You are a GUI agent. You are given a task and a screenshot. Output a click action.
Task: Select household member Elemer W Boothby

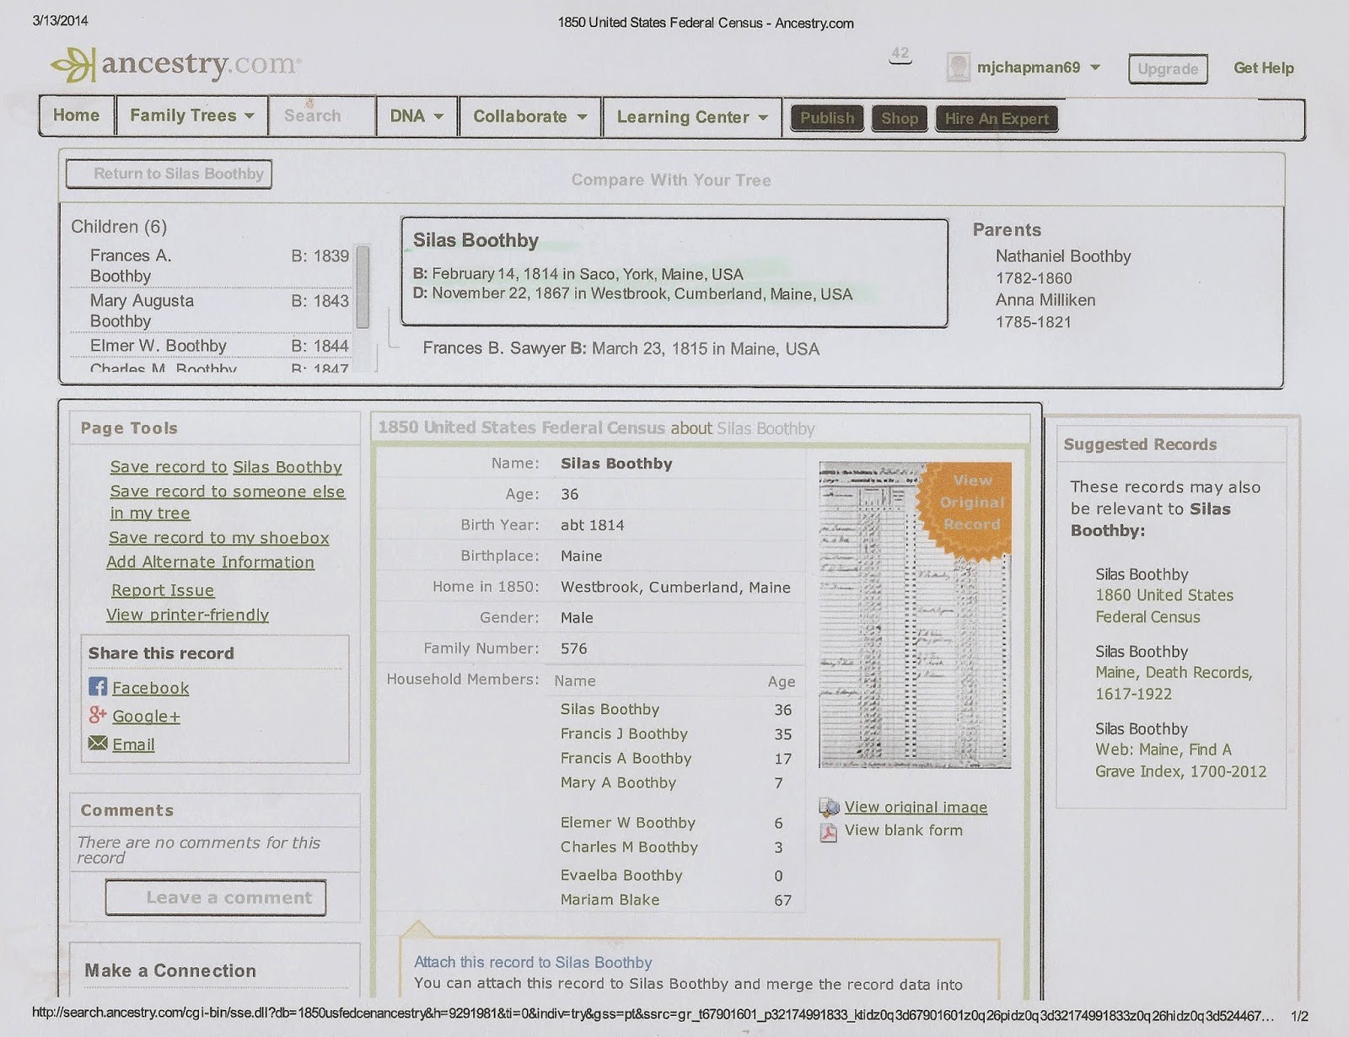coord(628,823)
